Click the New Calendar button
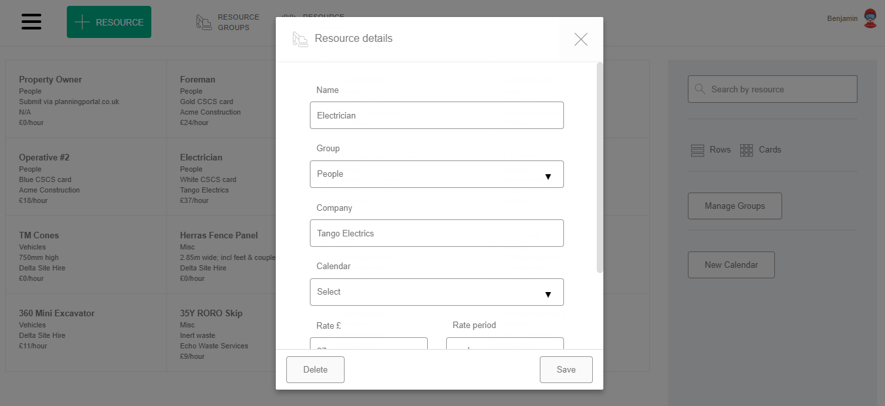 (731, 265)
